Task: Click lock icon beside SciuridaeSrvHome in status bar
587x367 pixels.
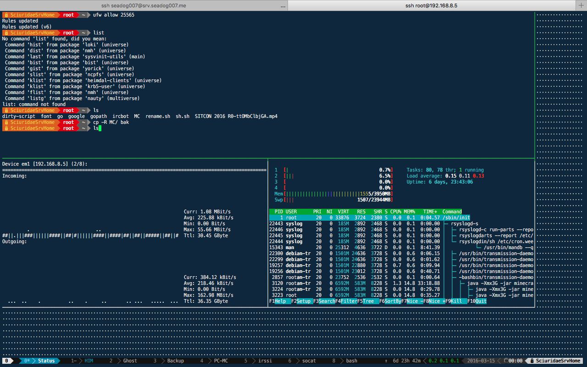Action: pyautogui.click(x=531, y=361)
